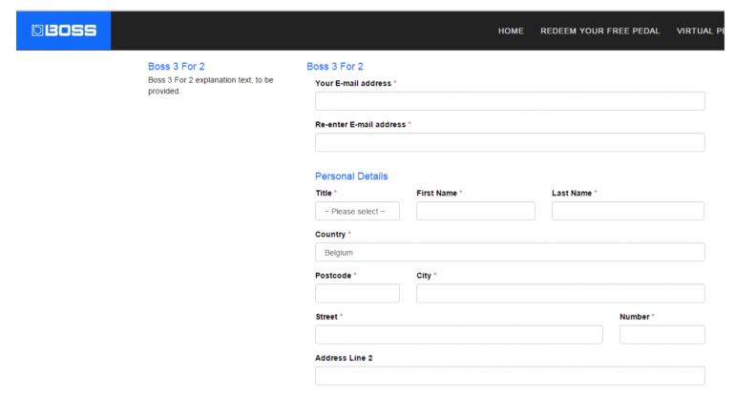Click the Personal Details section heading
735x395 pixels.
[x=351, y=177]
